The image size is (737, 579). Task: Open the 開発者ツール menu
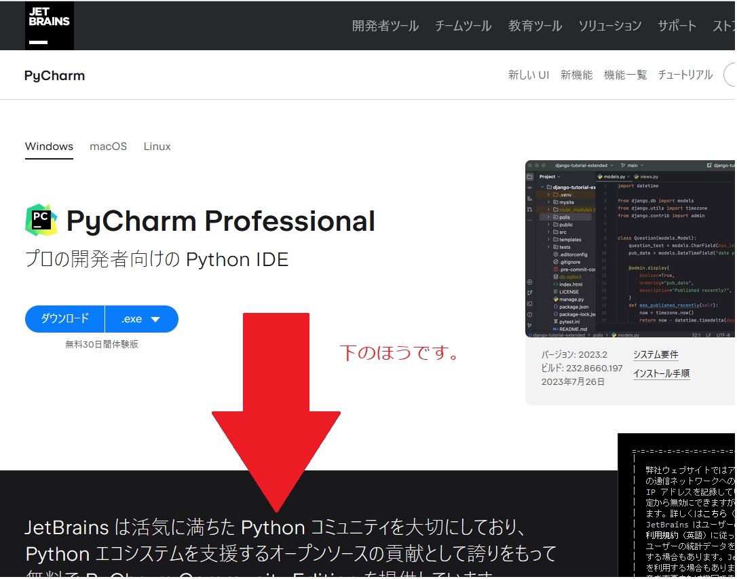pos(385,26)
